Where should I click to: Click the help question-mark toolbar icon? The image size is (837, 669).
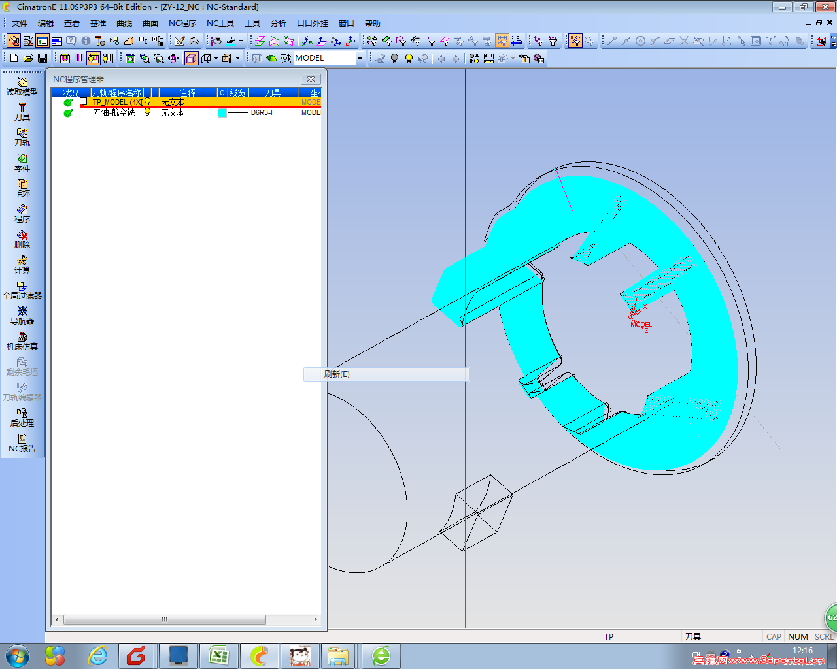coord(71,41)
